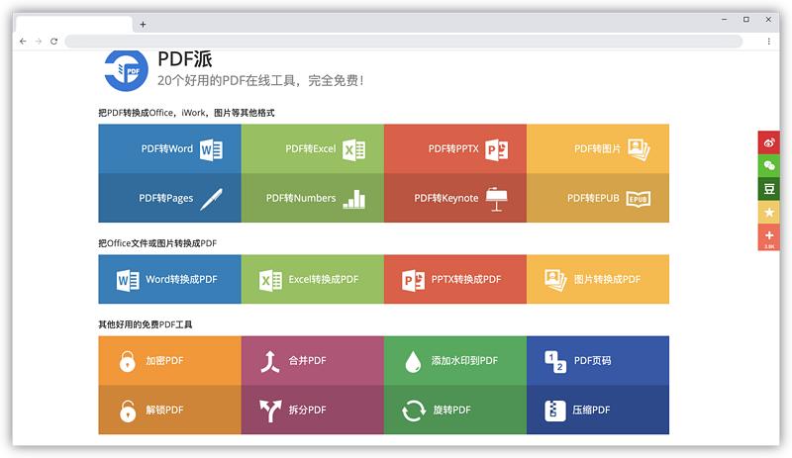Click the Excel icon in PDF转Excel
Image resolution: width=792 pixels, height=458 pixels.
354,149
